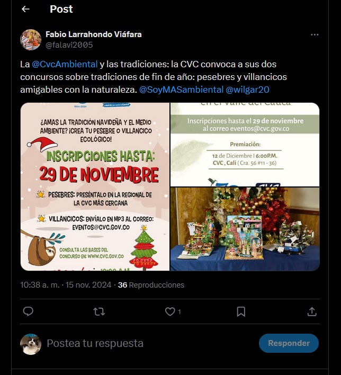The width and height of the screenshot is (341, 375).
Task: Click the @falavi2005 handle
Action: [69, 44]
